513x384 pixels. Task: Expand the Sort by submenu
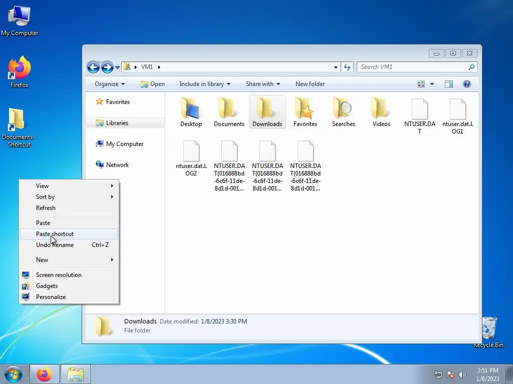point(69,197)
